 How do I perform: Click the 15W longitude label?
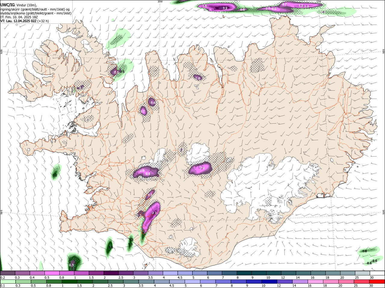pos(319,1)
